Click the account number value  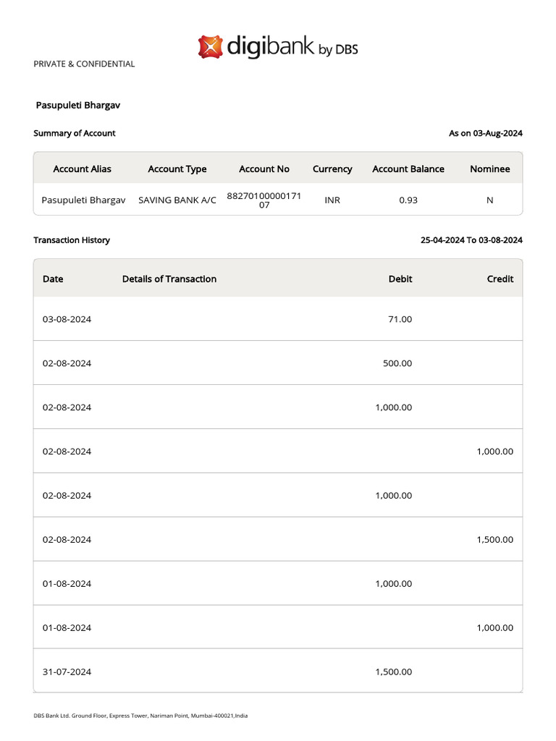click(264, 200)
